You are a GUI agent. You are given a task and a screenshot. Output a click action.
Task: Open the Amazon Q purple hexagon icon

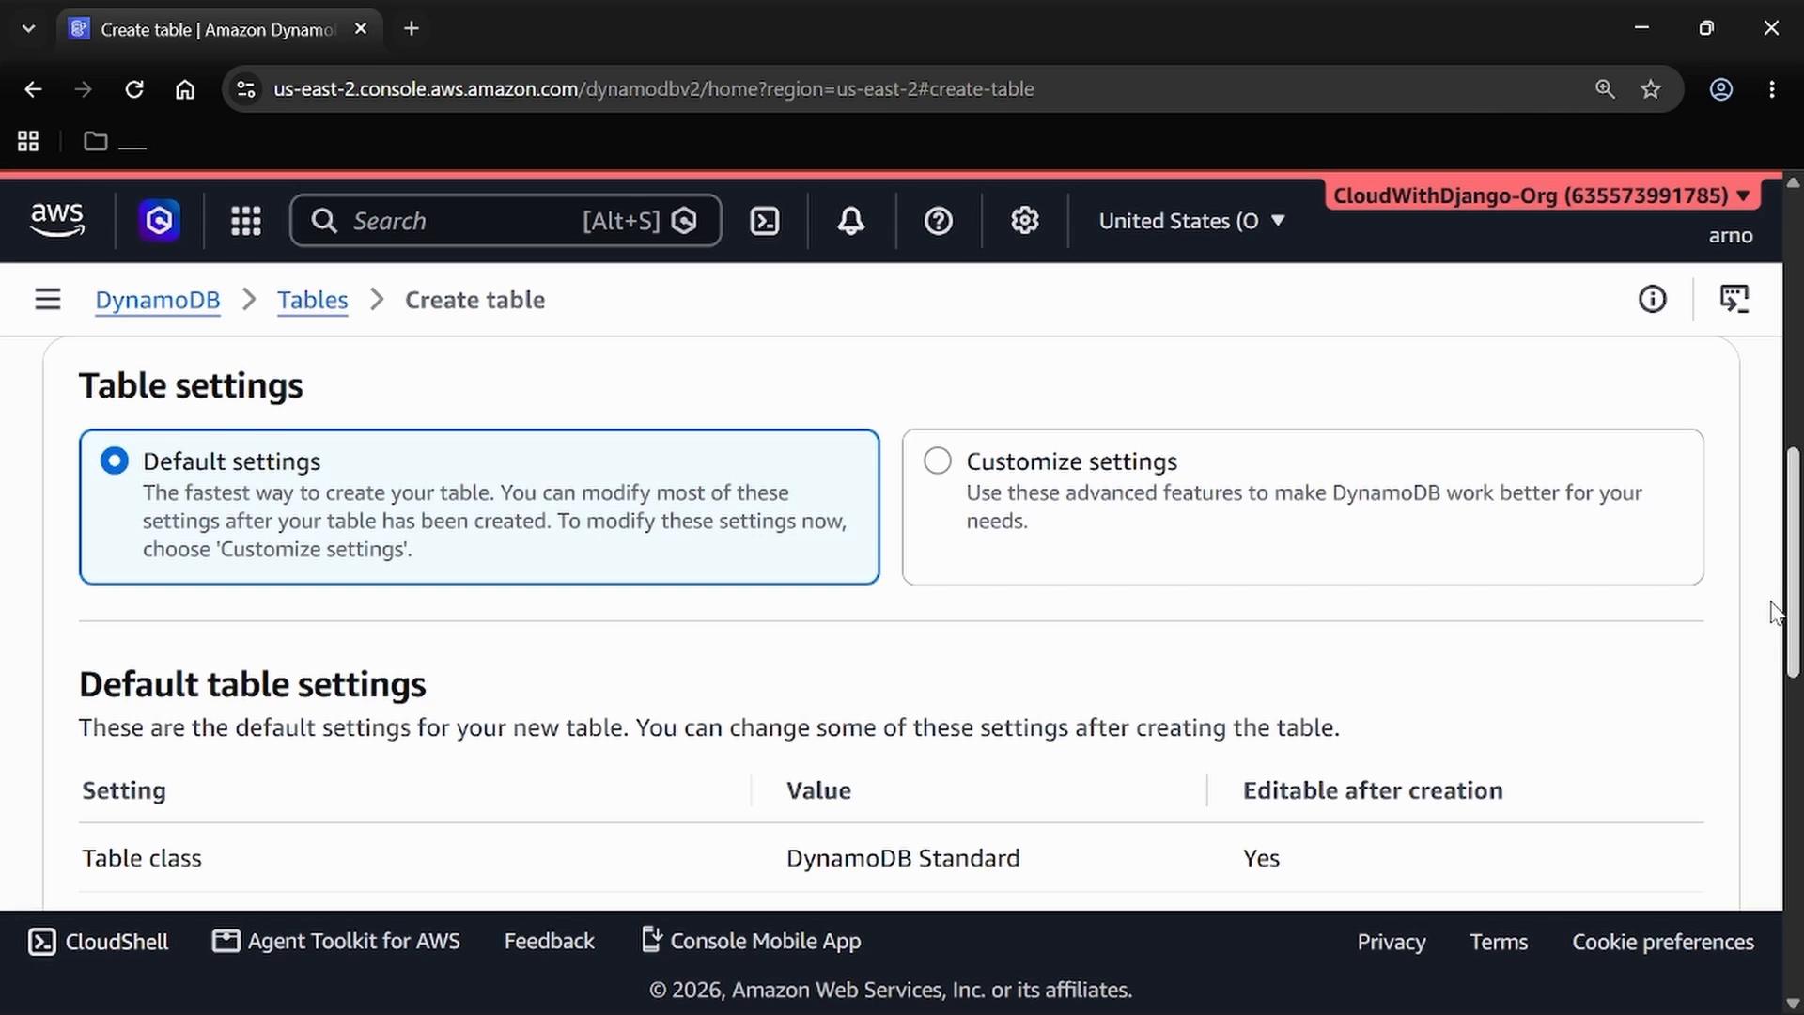point(160,221)
